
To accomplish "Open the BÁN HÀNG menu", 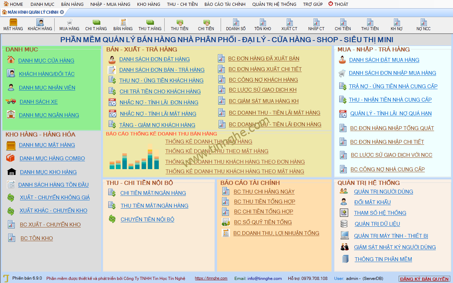I will [x=72, y=4].
